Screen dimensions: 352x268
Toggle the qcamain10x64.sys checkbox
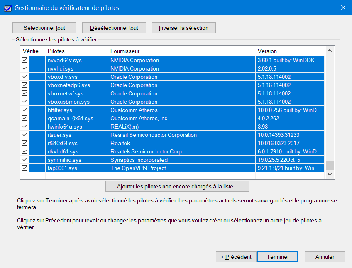tap(24, 118)
